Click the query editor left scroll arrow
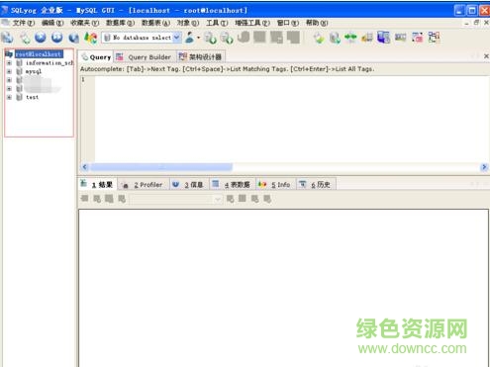 click(84, 167)
